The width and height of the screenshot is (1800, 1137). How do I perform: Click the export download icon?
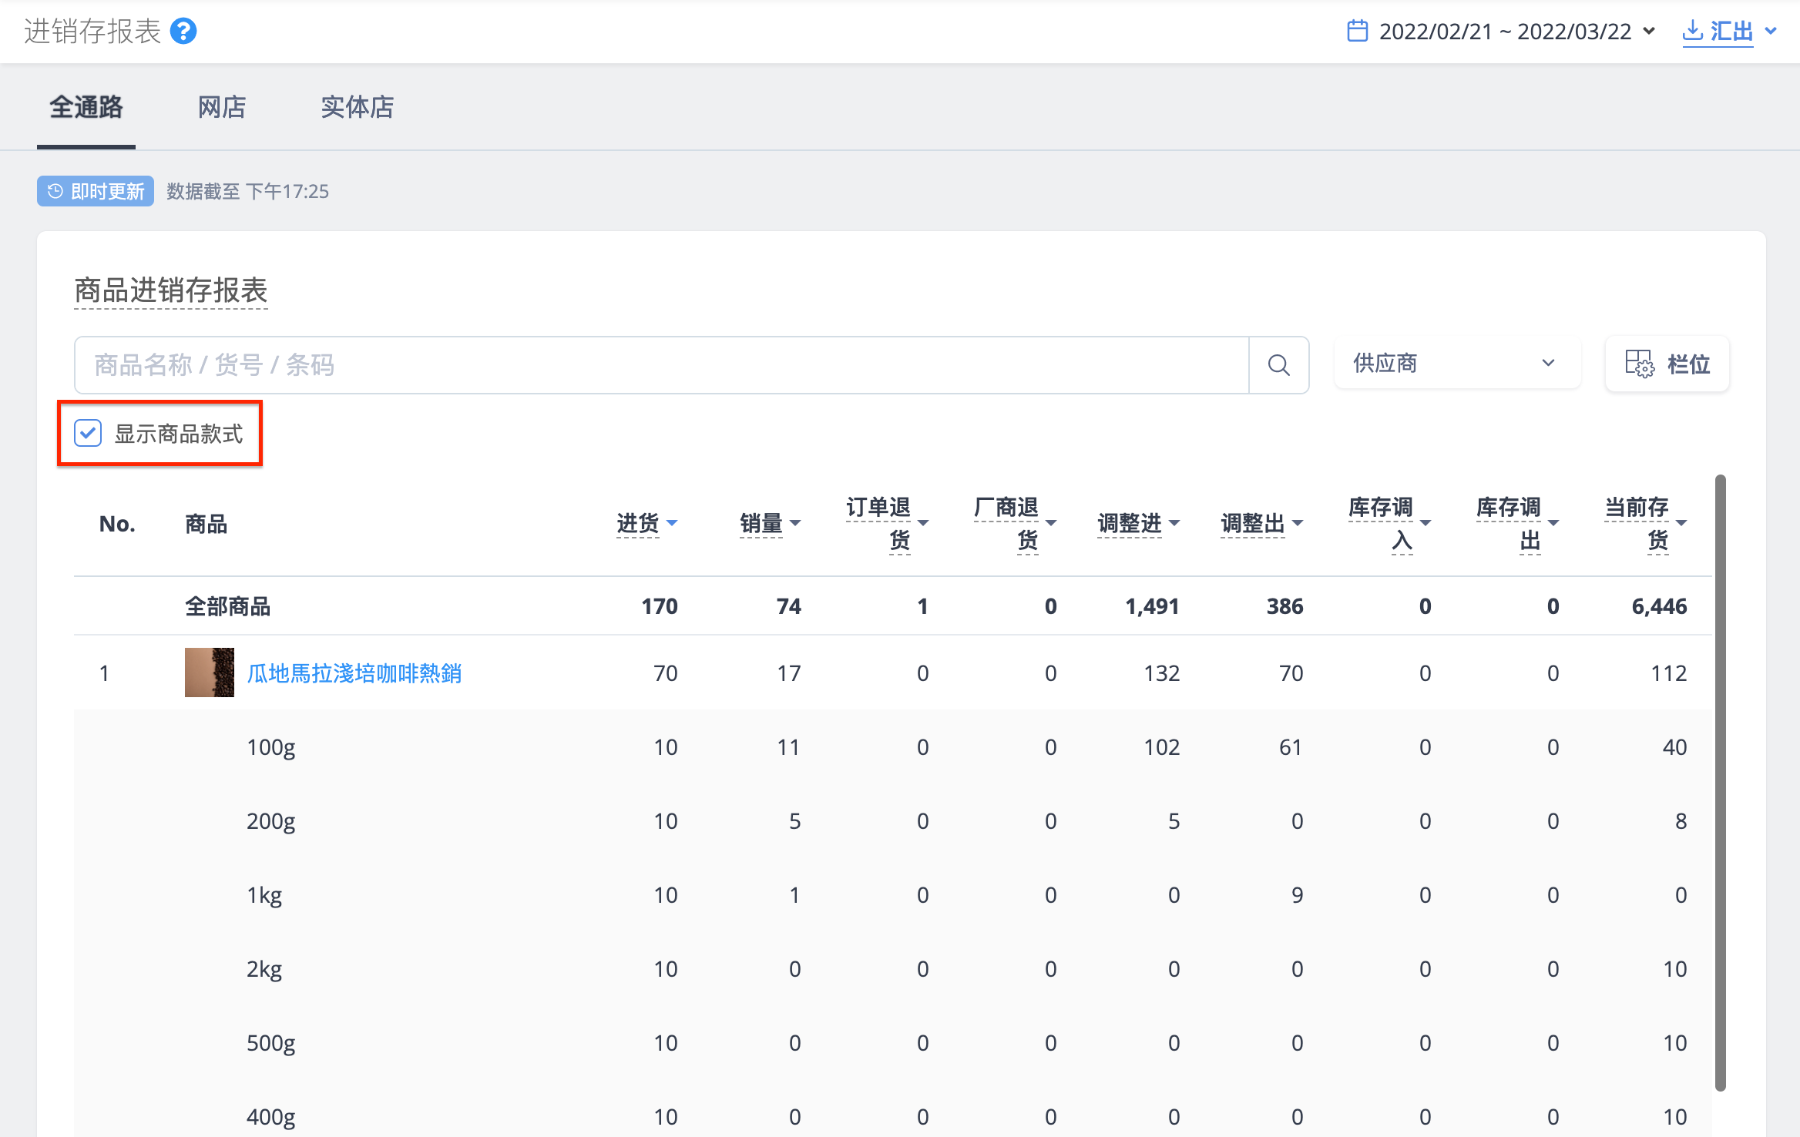[1693, 31]
